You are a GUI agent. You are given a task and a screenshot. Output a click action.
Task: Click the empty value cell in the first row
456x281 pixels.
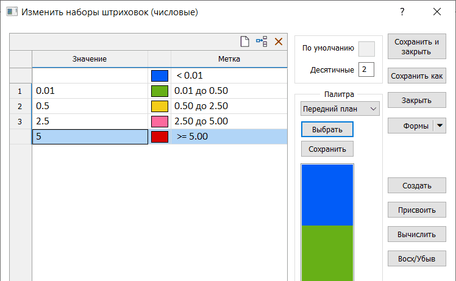click(x=90, y=76)
